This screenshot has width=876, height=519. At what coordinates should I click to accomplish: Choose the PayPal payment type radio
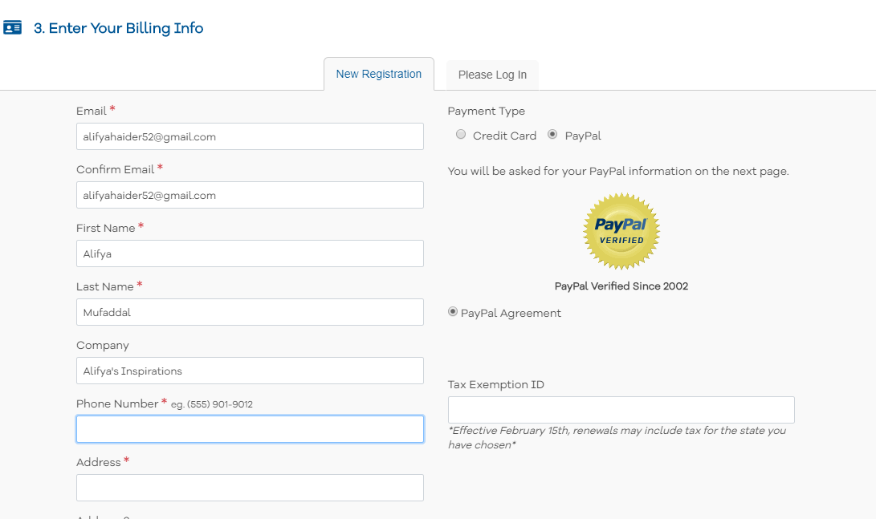[x=552, y=135]
